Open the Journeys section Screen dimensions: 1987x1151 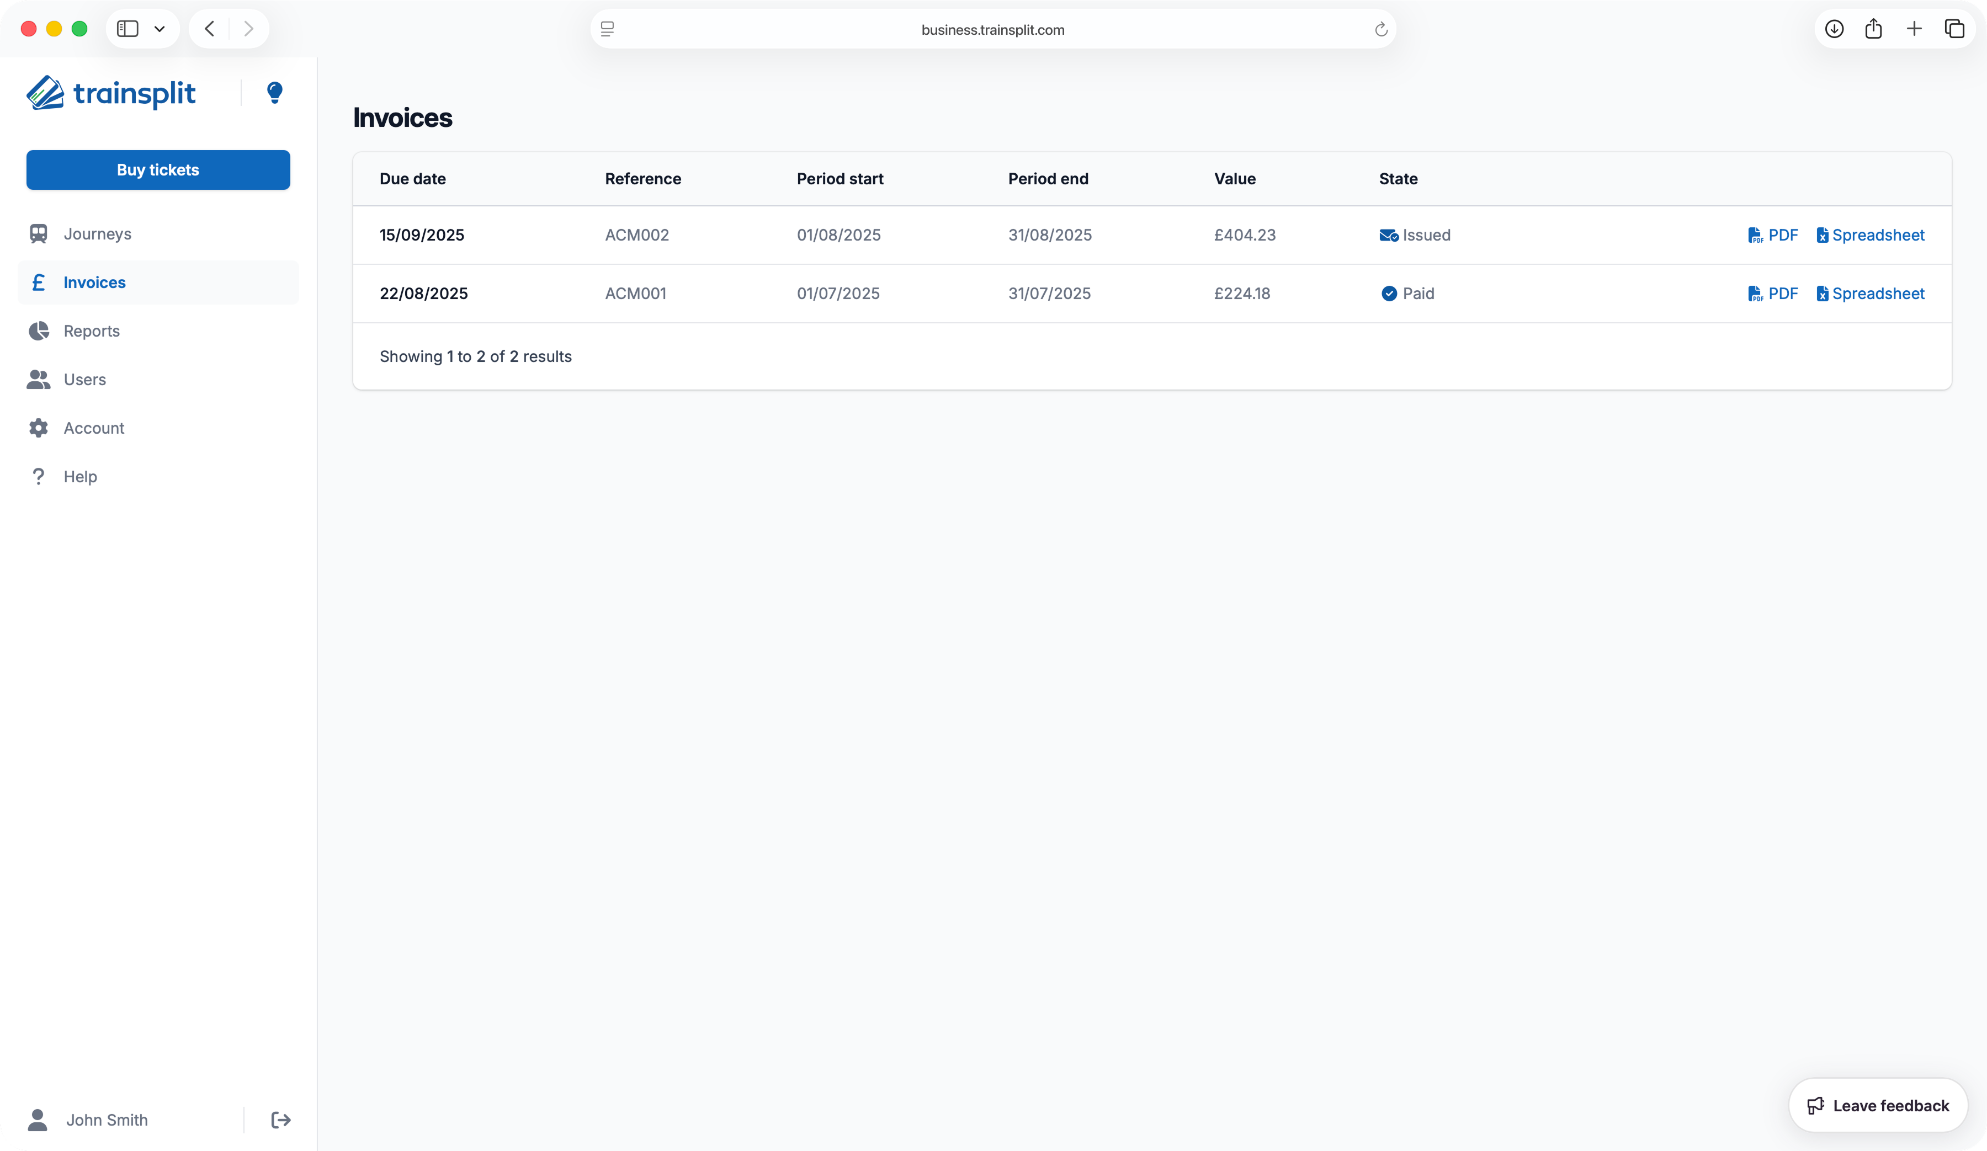[97, 233]
